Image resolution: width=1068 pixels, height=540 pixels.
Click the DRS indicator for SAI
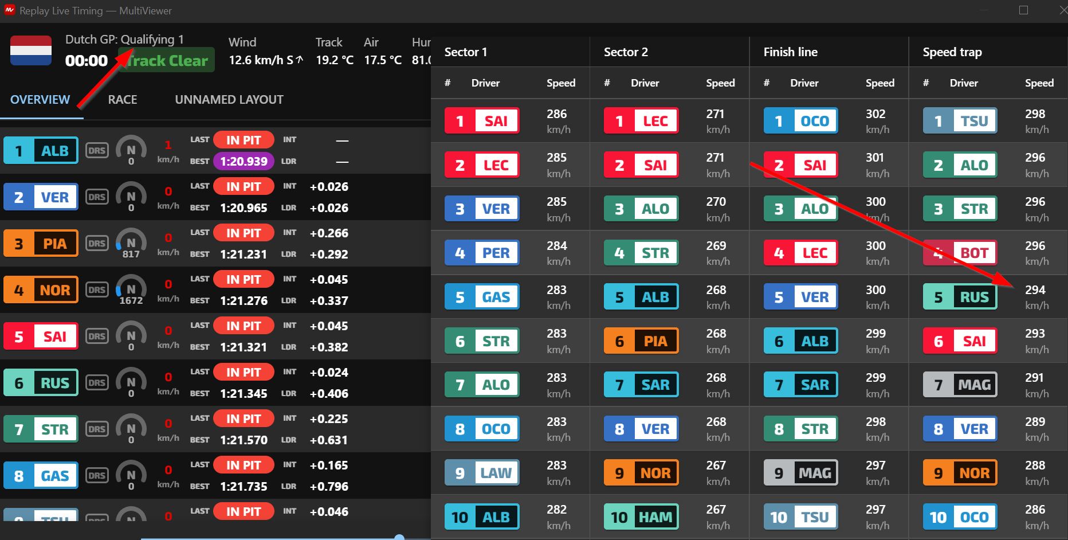(x=97, y=336)
